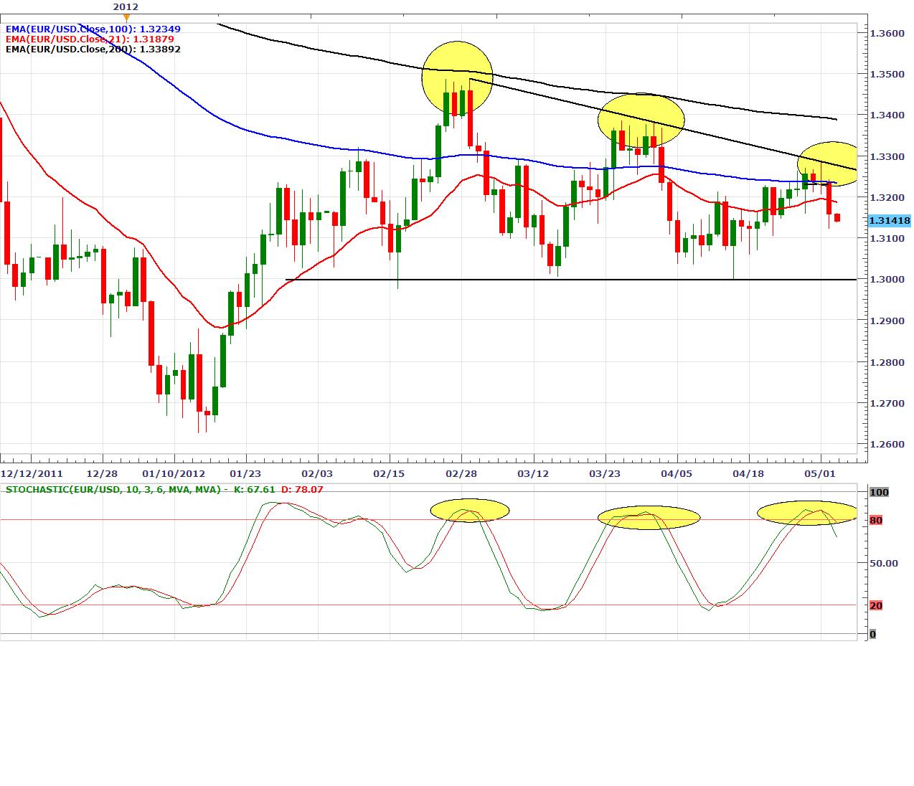Click the 01/23 date label

245,473
